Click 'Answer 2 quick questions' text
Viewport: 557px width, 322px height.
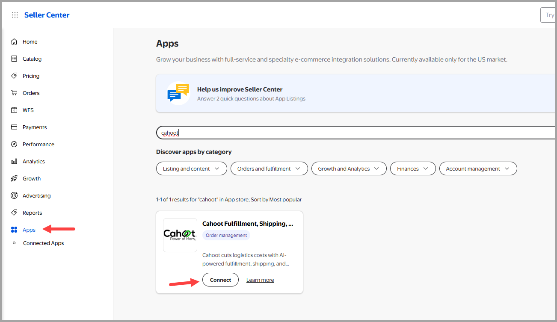point(251,99)
